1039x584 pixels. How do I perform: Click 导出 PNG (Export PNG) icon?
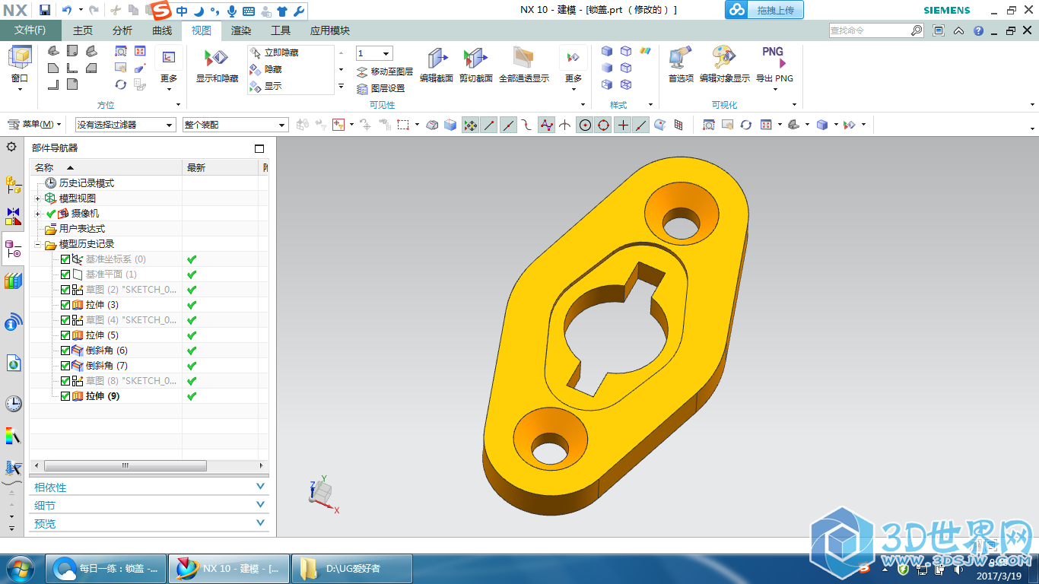click(x=774, y=58)
